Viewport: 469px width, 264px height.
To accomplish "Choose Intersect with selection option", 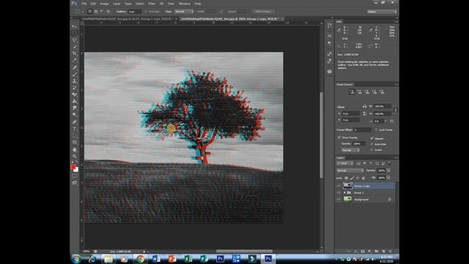I will tap(108, 12).
